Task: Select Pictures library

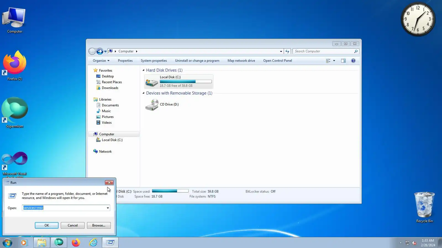Action: [x=107, y=117]
